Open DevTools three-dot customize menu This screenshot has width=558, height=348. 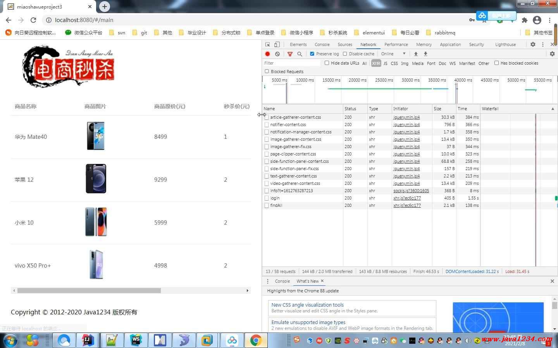click(x=542, y=44)
